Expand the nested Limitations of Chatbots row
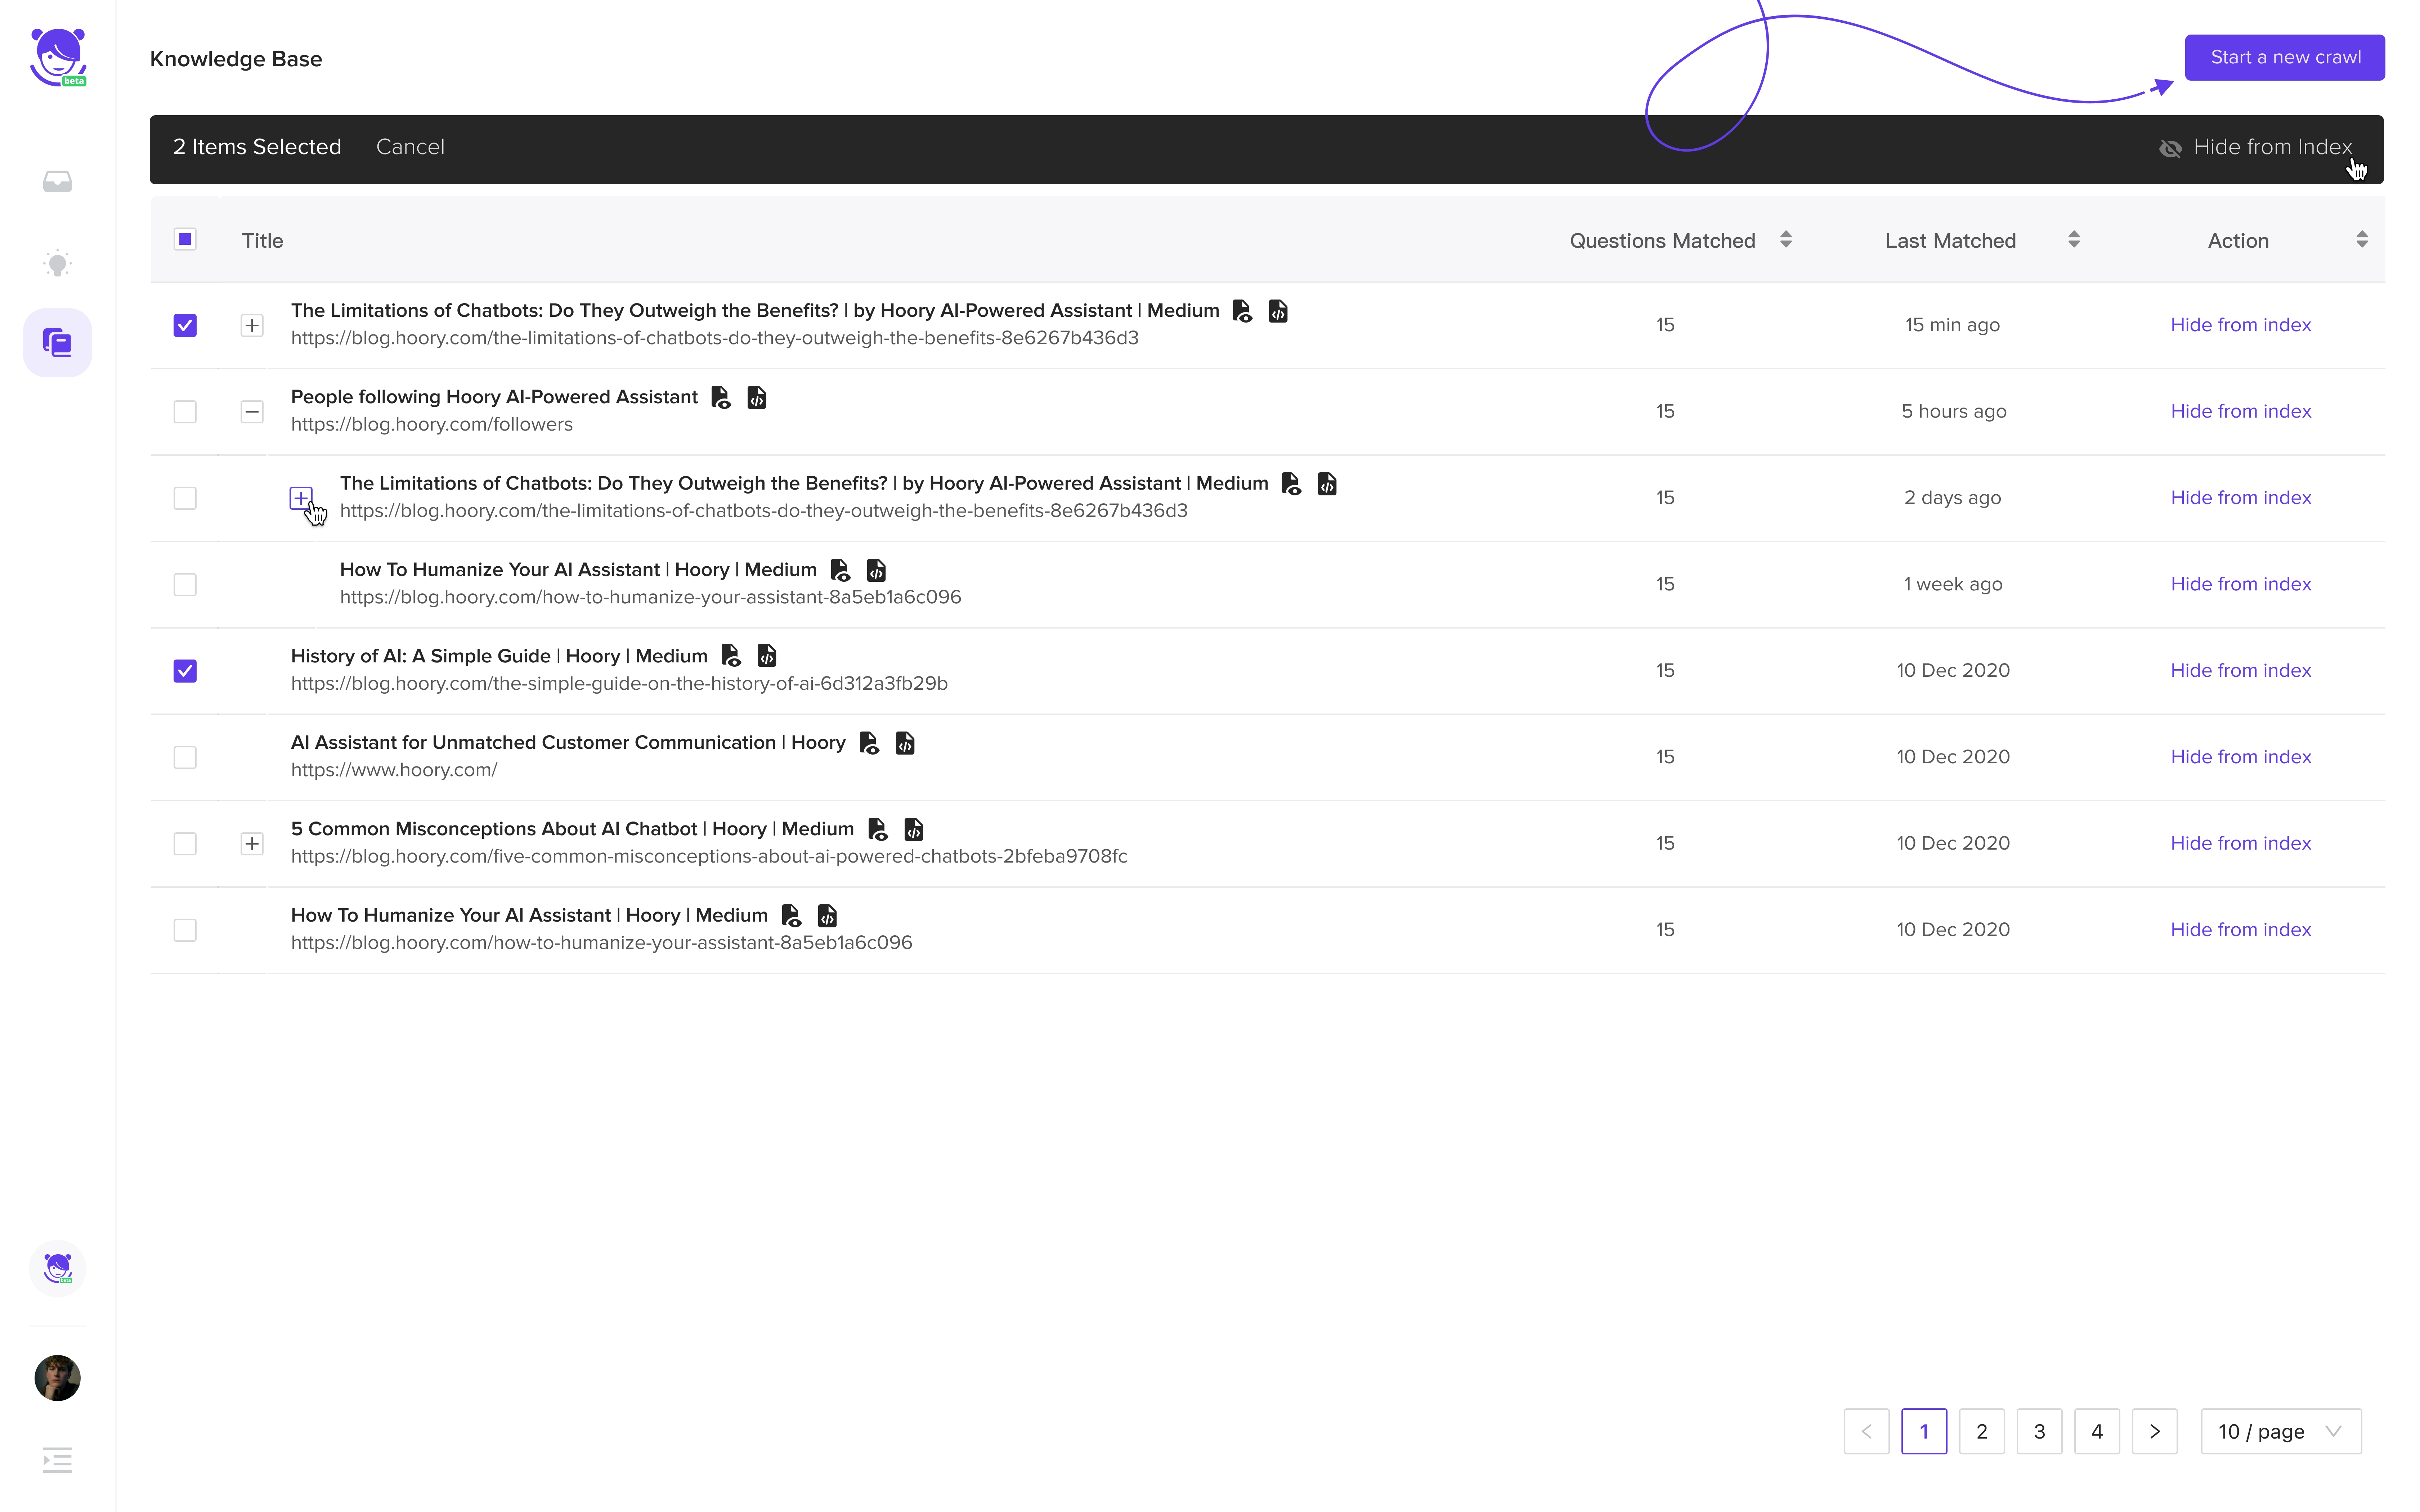The height and width of the screenshot is (1512, 2420). coord(301,498)
